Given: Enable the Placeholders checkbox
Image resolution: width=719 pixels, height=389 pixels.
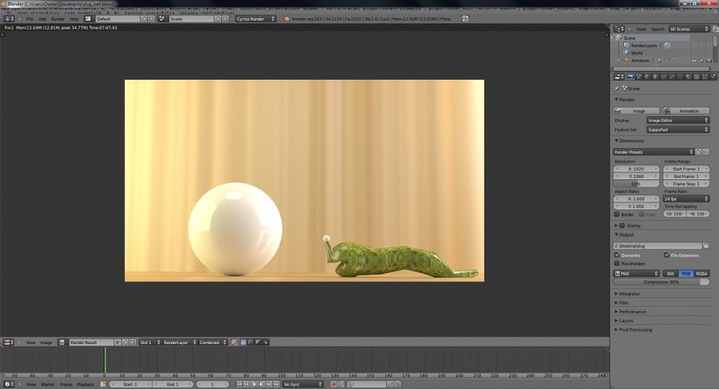Looking at the screenshot, I should click(616, 264).
